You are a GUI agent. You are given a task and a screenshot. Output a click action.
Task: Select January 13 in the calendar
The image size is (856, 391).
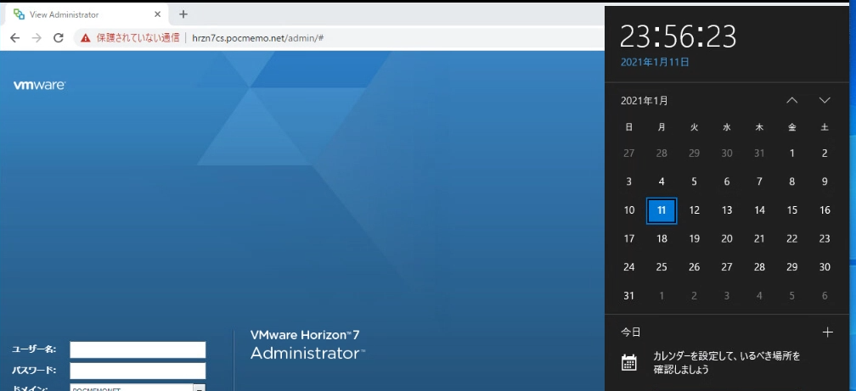tap(727, 210)
